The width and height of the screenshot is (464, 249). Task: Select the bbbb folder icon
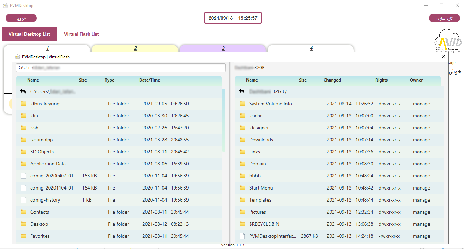point(242,176)
